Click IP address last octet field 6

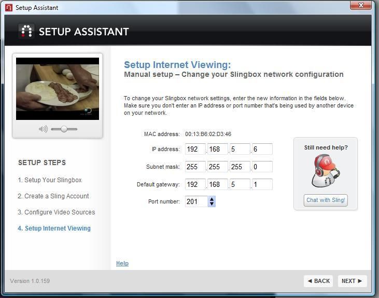(x=262, y=149)
